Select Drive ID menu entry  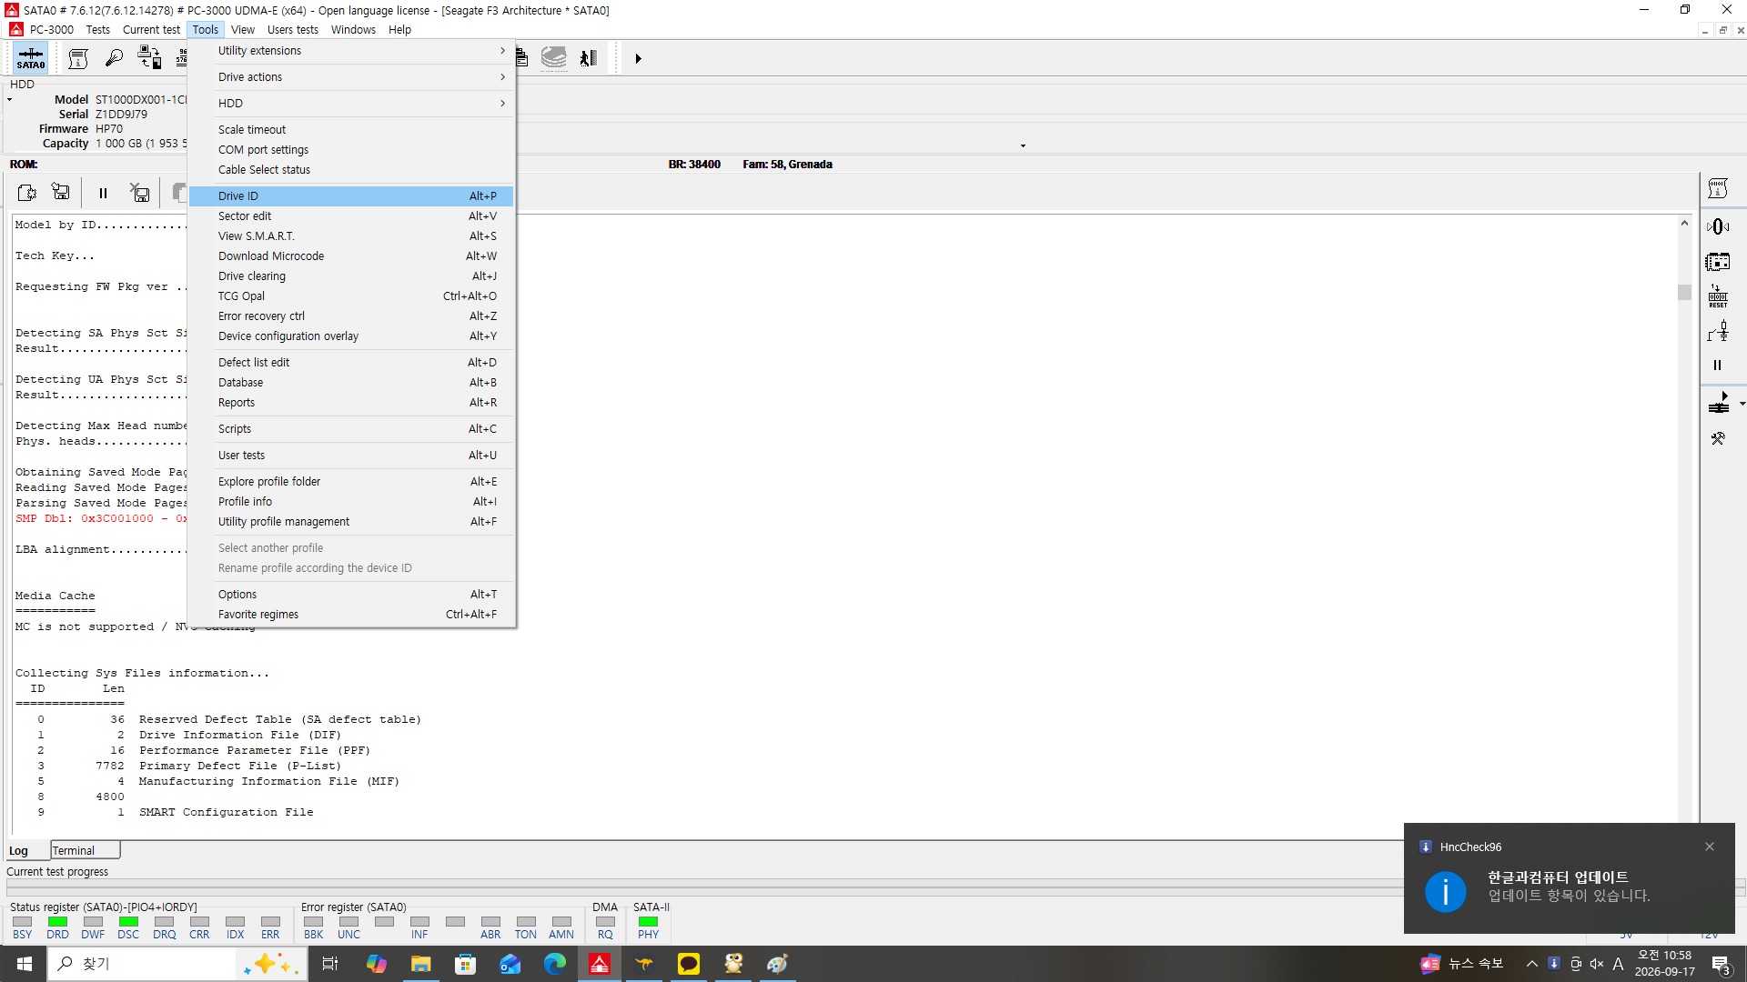[351, 196]
